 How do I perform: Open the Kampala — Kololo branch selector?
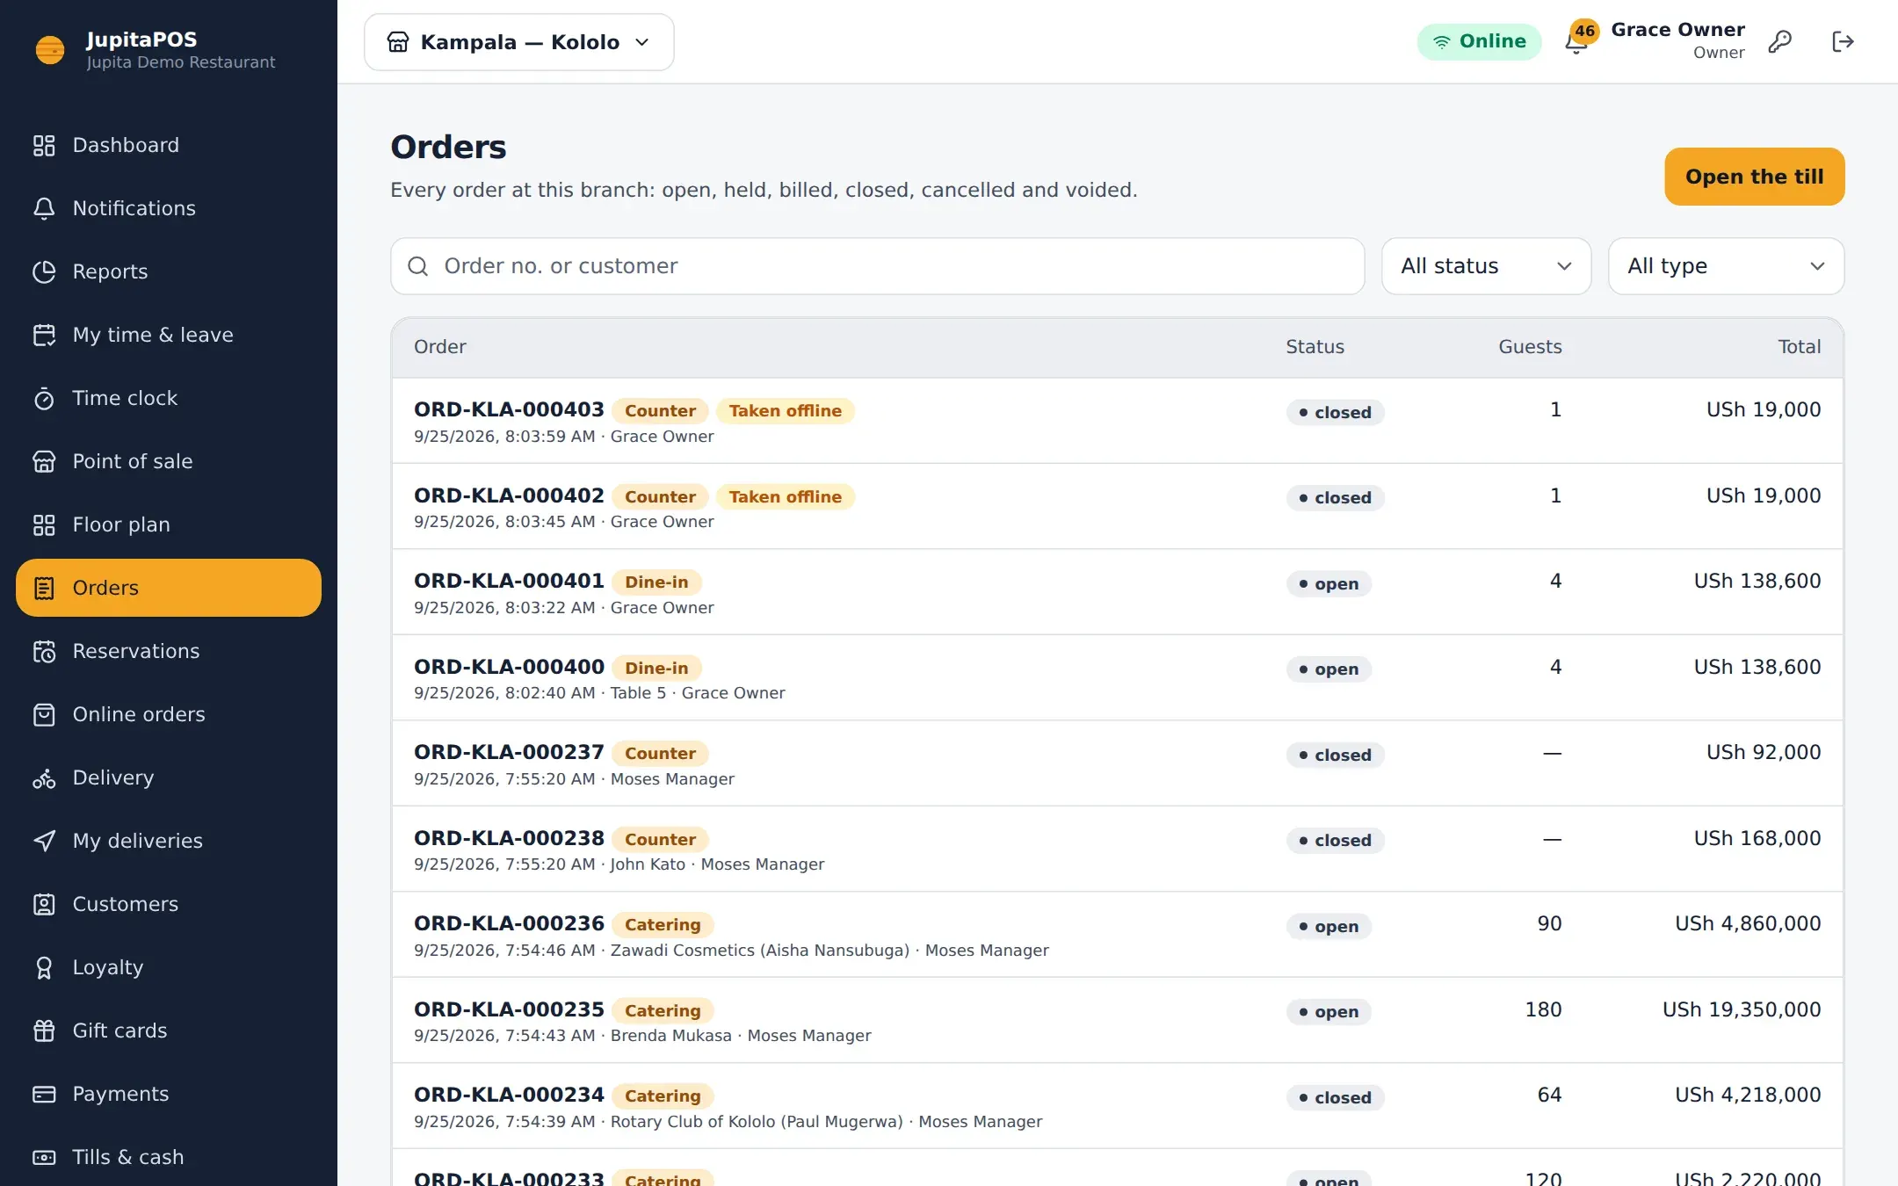coord(519,42)
